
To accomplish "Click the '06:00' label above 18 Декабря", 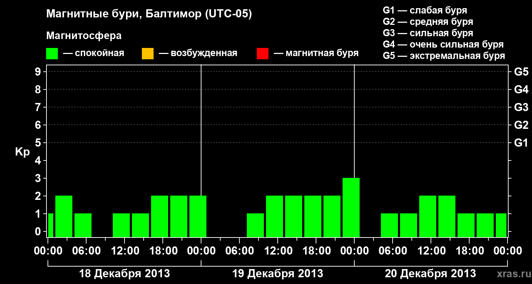I will coord(86,251).
